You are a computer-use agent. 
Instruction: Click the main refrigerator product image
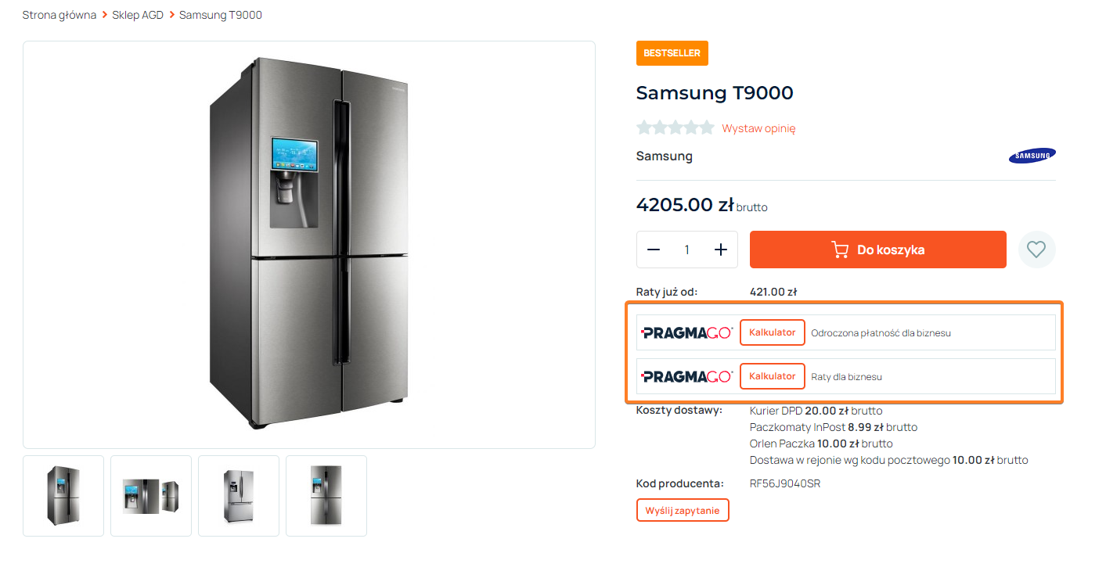point(309,244)
